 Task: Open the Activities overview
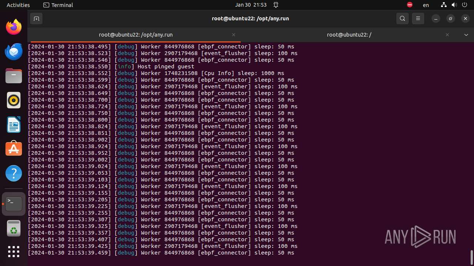(18, 5)
